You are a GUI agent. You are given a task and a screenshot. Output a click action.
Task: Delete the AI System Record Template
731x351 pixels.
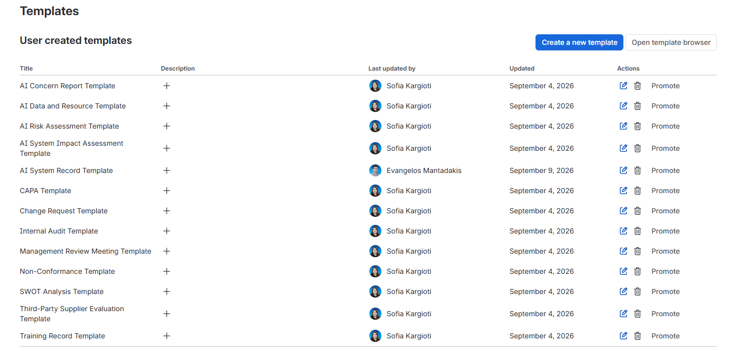click(x=638, y=170)
